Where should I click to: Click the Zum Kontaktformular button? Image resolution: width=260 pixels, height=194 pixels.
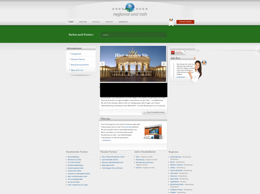click(154, 112)
